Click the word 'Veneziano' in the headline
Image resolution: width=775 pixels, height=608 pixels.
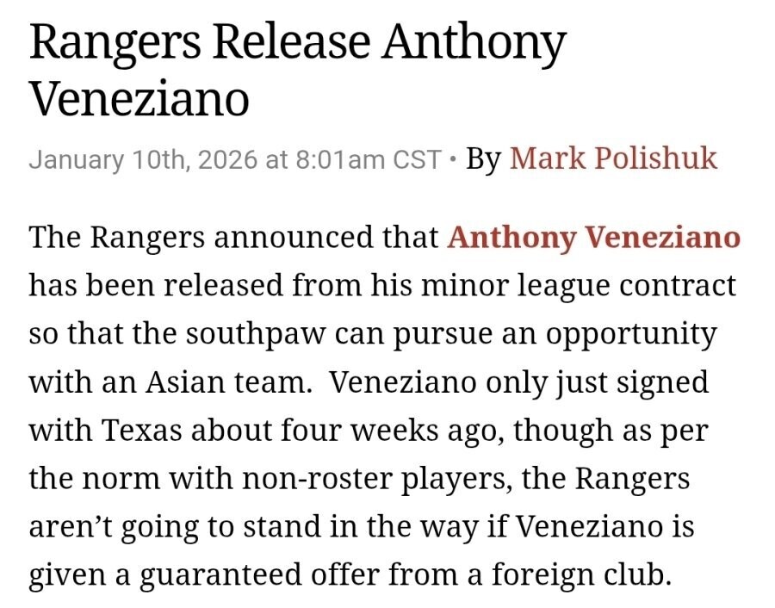tap(139, 98)
